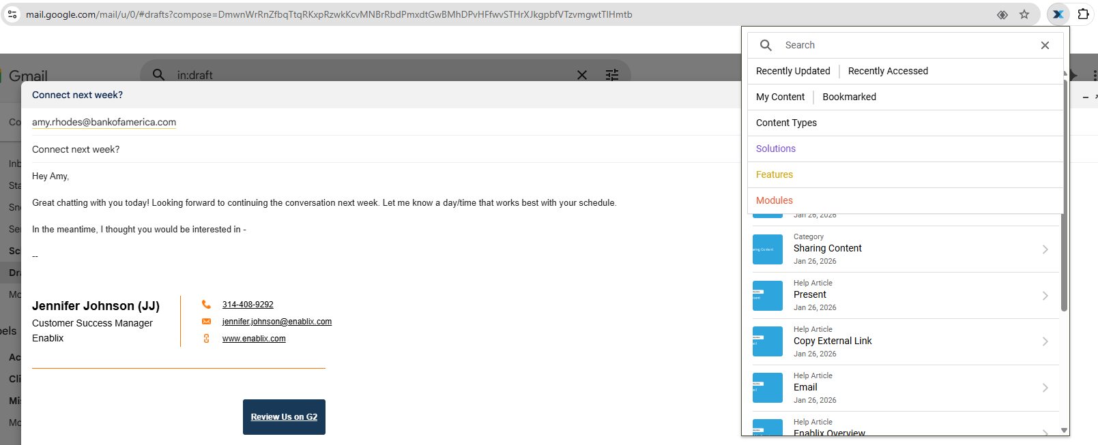Viewport: 1098px width, 445px height.
Task: Click the Enablix panel scrollbar thumb
Action: pyautogui.click(x=1064, y=195)
